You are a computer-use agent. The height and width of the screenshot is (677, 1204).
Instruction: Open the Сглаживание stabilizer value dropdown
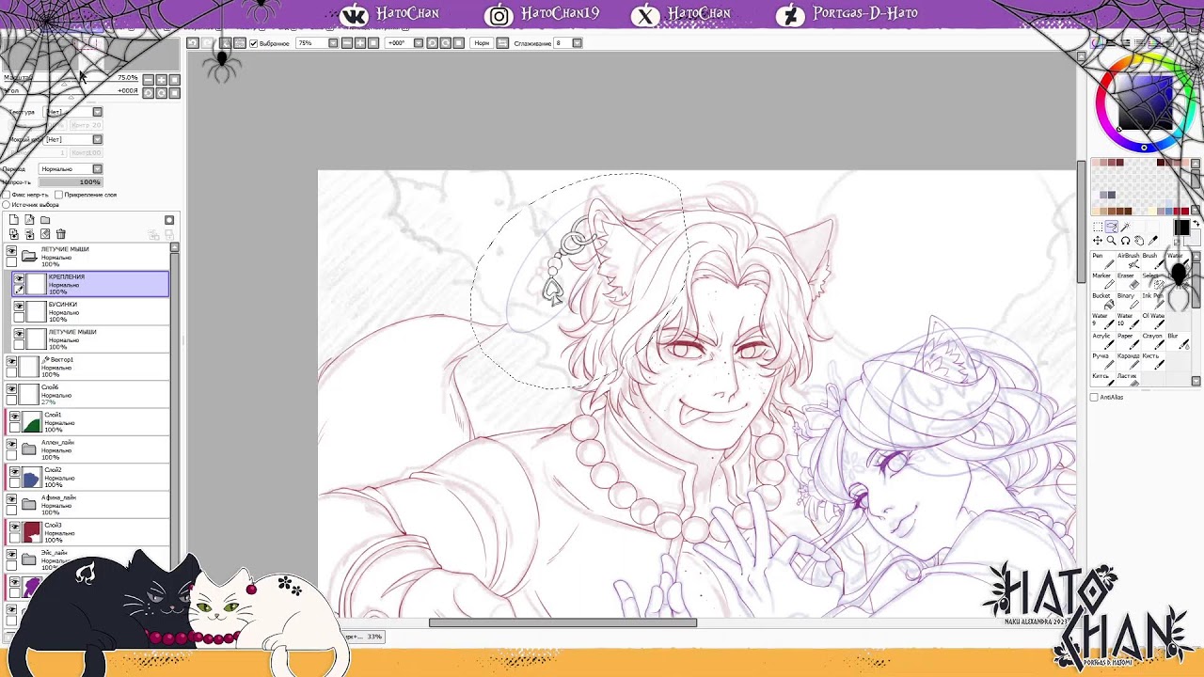[x=577, y=43]
